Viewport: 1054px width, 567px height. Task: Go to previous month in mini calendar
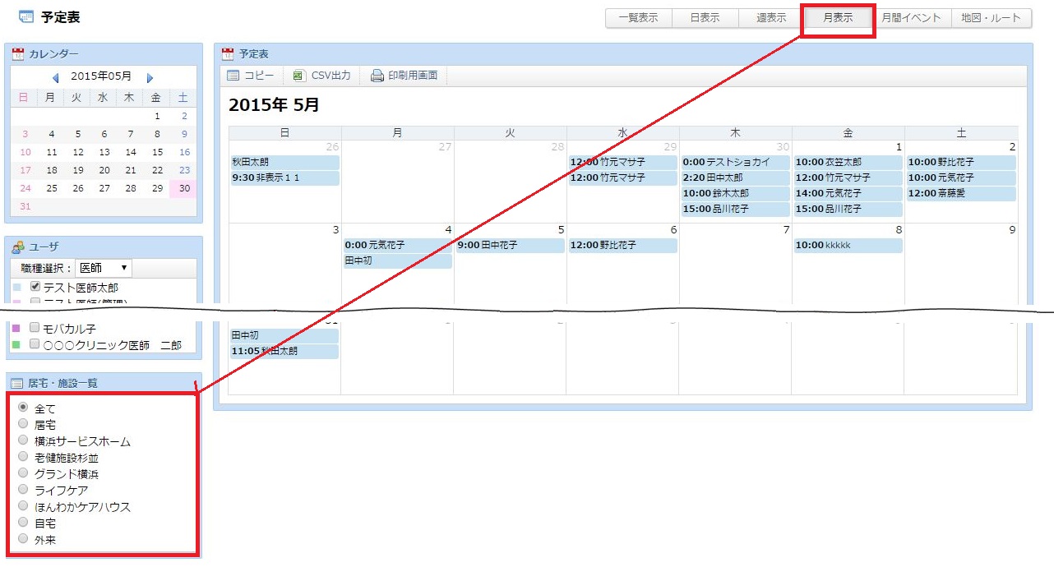tap(55, 77)
